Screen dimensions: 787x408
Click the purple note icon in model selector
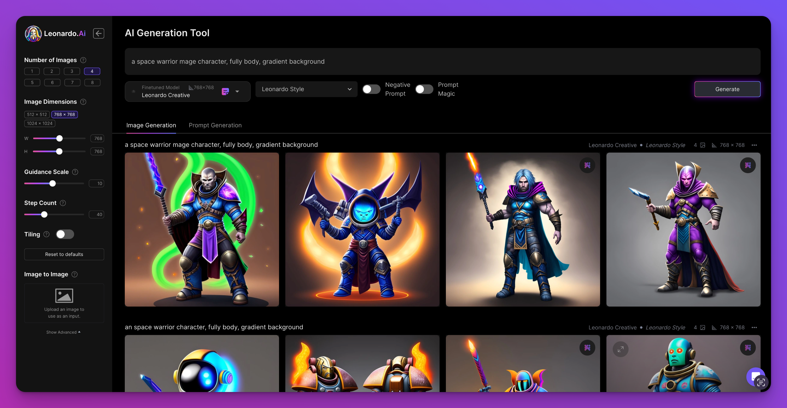pos(225,91)
